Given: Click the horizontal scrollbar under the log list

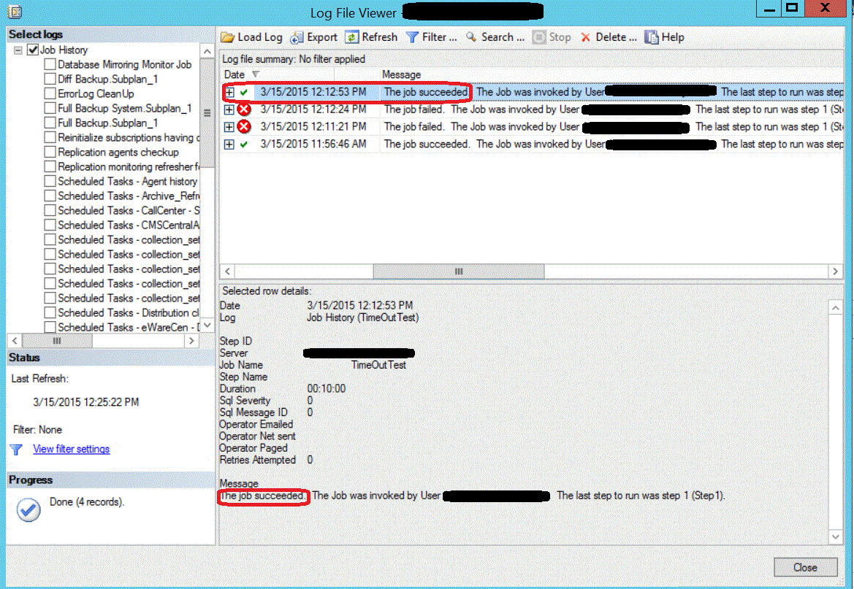Looking at the screenshot, I should click(x=459, y=271).
